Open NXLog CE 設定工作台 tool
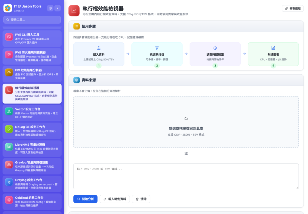 pos(32,131)
